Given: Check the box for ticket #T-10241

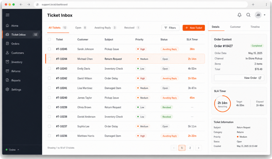Looking at the screenshot, I should (49, 88).
